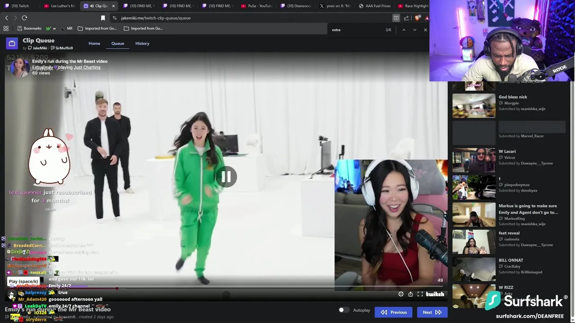Enter fullscreen in the clip player
This screenshot has width=575, height=323.
(x=420, y=294)
